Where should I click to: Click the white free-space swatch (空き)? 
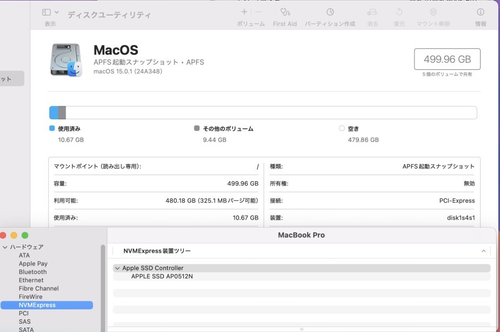point(342,128)
